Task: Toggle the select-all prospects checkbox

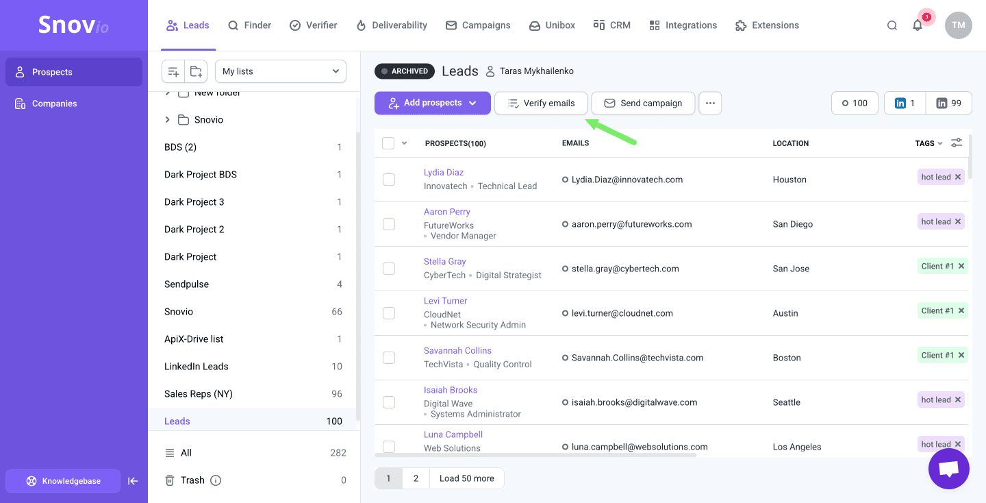Action: pos(388,143)
